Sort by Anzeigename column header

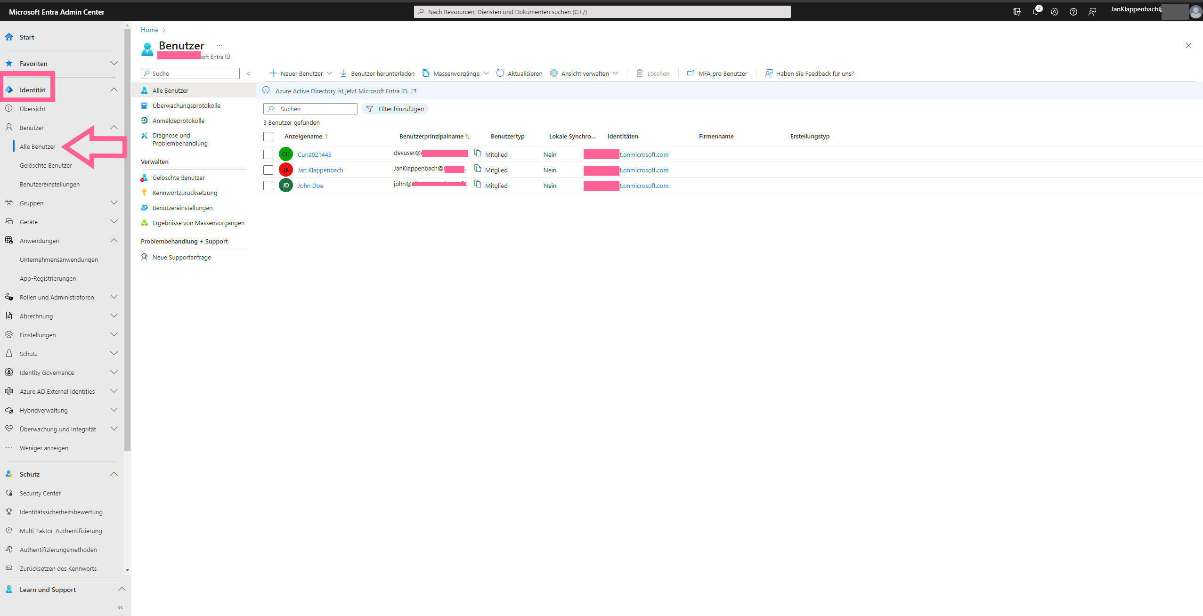[x=306, y=137]
